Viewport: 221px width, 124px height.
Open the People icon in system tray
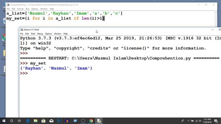pos(183,121)
